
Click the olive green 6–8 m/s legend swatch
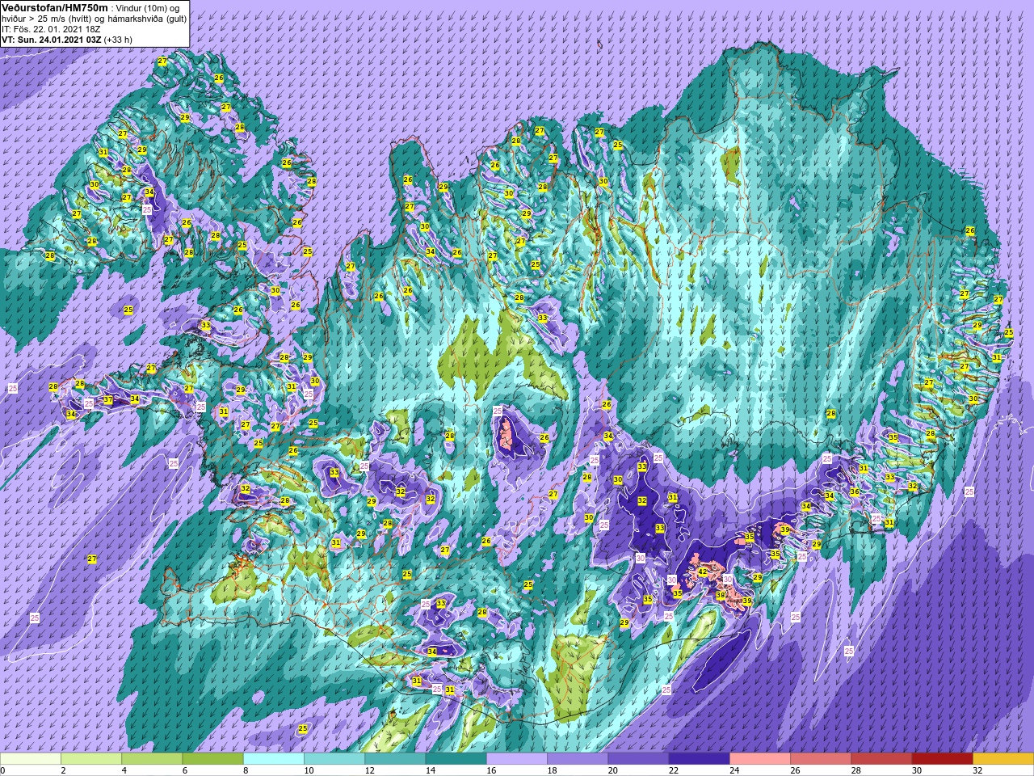pyautogui.click(x=212, y=759)
